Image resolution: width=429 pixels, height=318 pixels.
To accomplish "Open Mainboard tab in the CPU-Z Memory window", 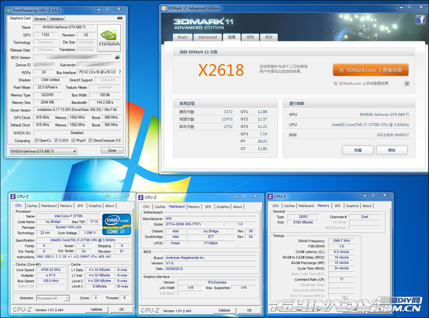I will [x=306, y=206].
